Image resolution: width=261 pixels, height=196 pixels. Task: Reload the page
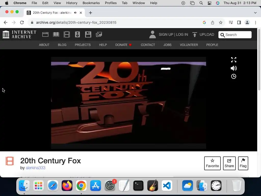click(22, 22)
